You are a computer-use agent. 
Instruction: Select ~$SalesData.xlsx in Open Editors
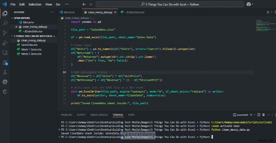pyautogui.click(x=33, y=31)
